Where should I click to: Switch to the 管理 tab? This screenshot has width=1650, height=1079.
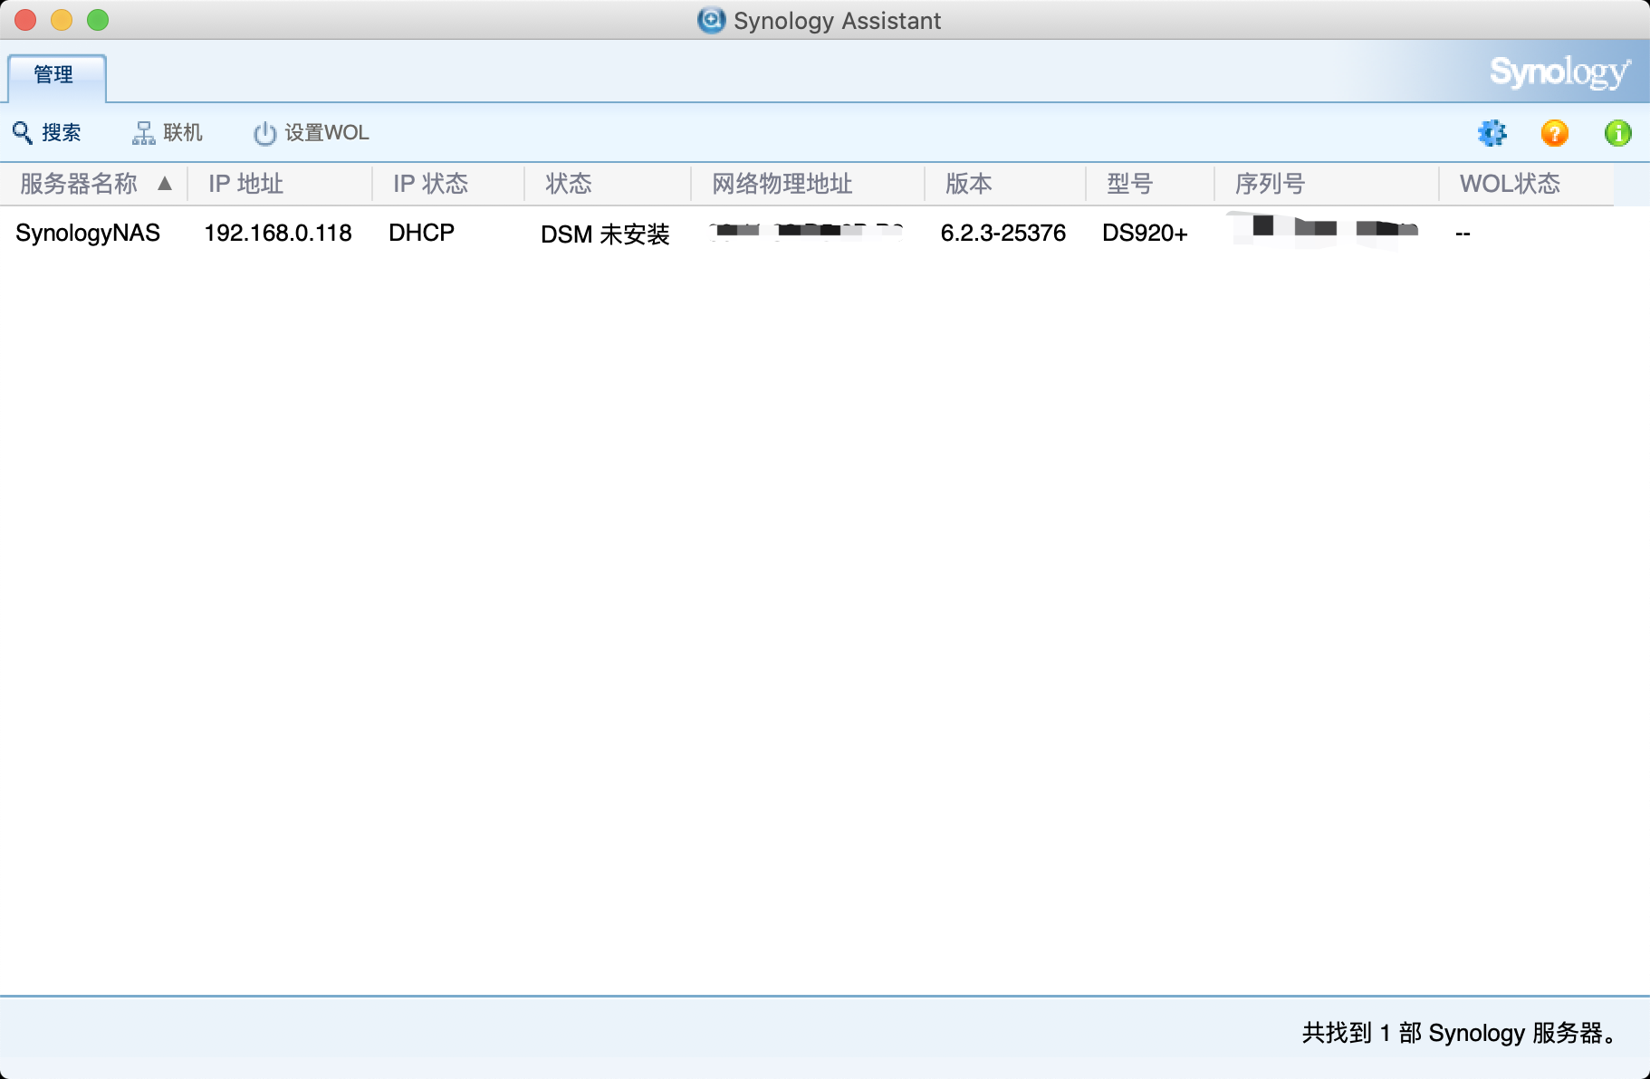tap(56, 76)
